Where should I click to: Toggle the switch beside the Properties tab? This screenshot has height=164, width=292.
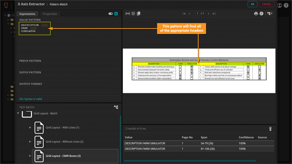(110, 14)
